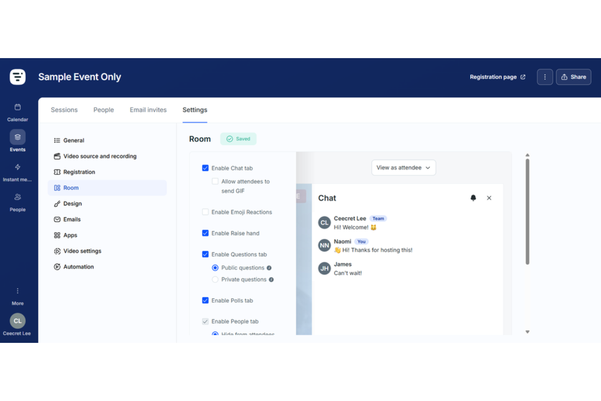
Task: Open the three-dot menu next to Share
Action: pyautogui.click(x=545, y=77)
